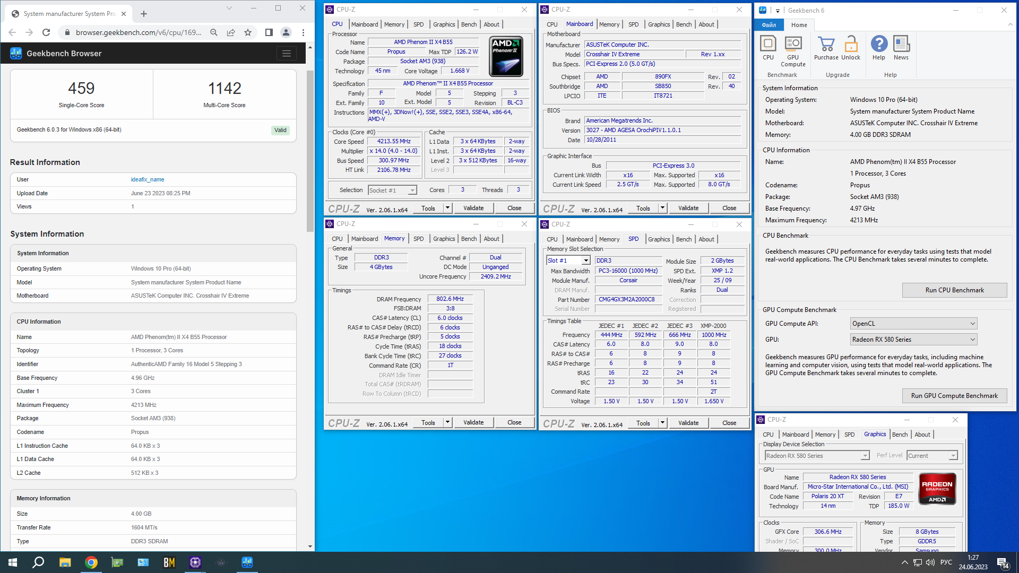Expand the Socket #1 selection dropdown

point(412,190)
